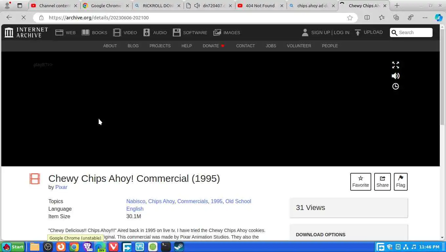Open Copilot sidebar icon
The image size is (446, 252).
[438, 18]
